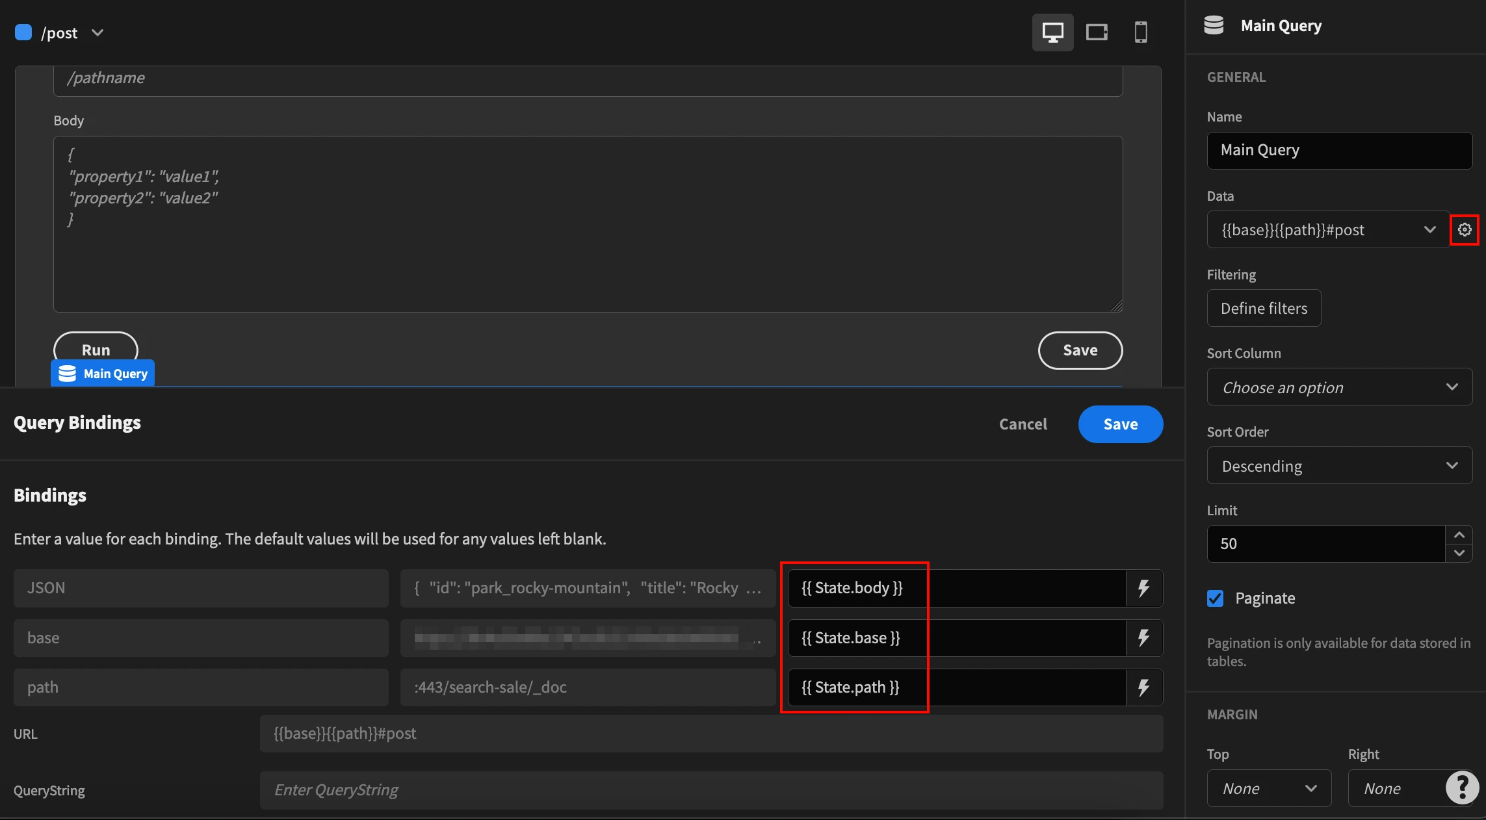Click the Body JSON textarea

(x=588, y=224)
